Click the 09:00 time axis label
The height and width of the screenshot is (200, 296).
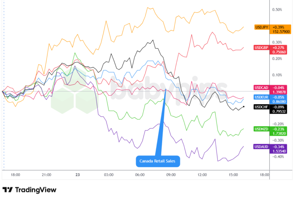pos(171,175)
